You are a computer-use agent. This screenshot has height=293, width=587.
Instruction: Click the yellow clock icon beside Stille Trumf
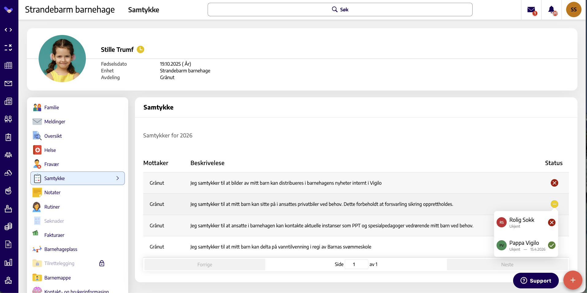[140, 49]
